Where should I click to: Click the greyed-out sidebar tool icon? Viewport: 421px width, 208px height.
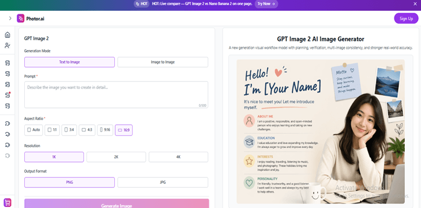click(x=7, y=156)
